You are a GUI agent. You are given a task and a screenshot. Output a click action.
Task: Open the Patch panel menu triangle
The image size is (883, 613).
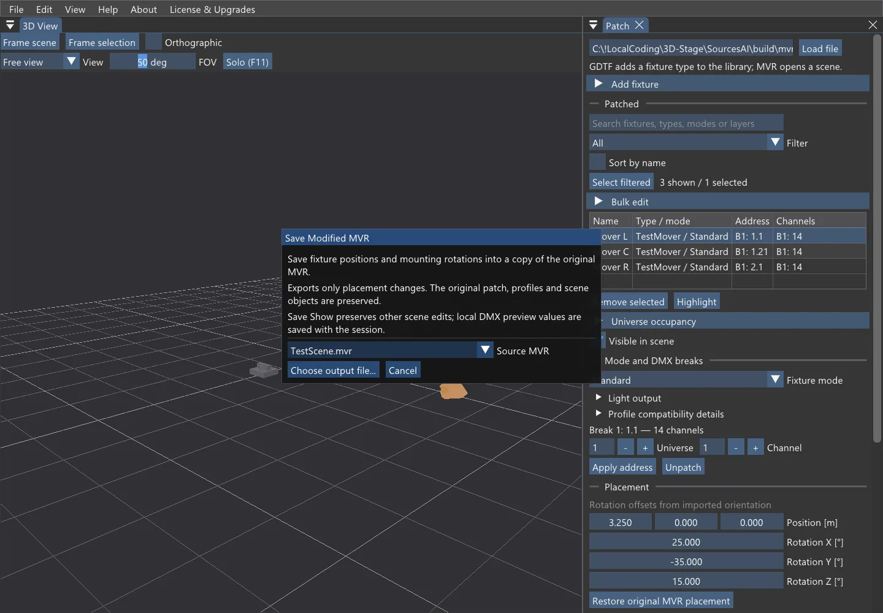click(593, 25)
